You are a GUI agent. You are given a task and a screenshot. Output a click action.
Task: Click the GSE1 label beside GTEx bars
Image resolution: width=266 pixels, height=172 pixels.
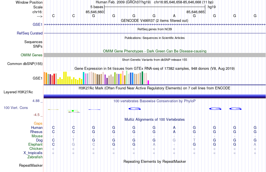coord(38,78)
